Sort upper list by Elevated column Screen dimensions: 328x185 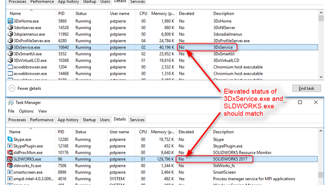(194, 13)
